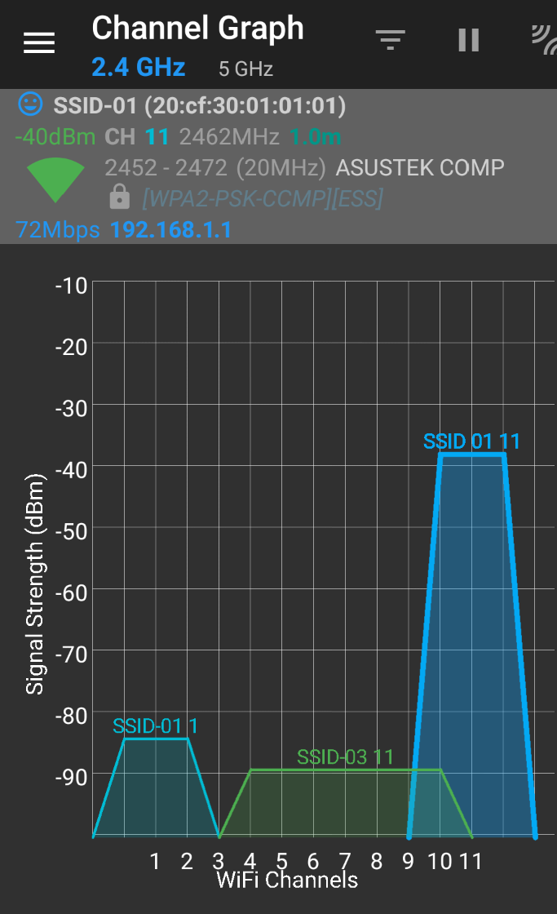Viewport: 557px width, 914px height.
Task: Tap the green SSID-03 signal trapezoid
Action: 346,803
